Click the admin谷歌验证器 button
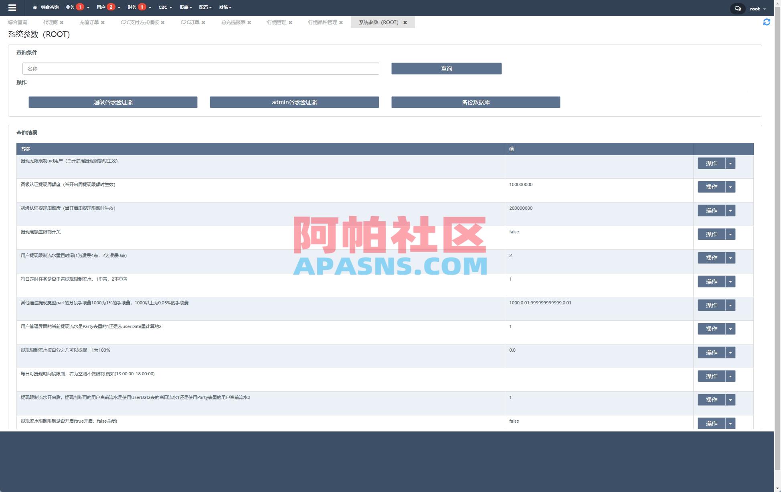The height and width of the screenshot is (492, 781). coord(294,102)
